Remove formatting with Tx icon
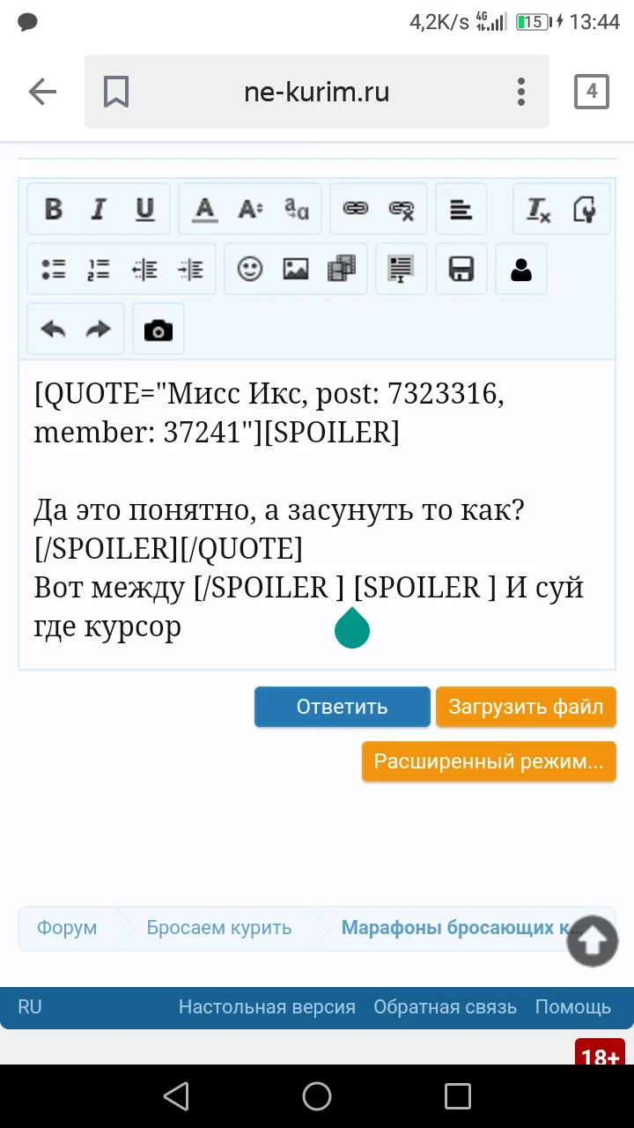634x1128 pixels. (539, 209)
